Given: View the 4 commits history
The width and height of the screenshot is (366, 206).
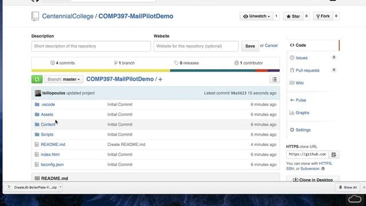Looking at the screenshot, I should click(x=62, y=63).
